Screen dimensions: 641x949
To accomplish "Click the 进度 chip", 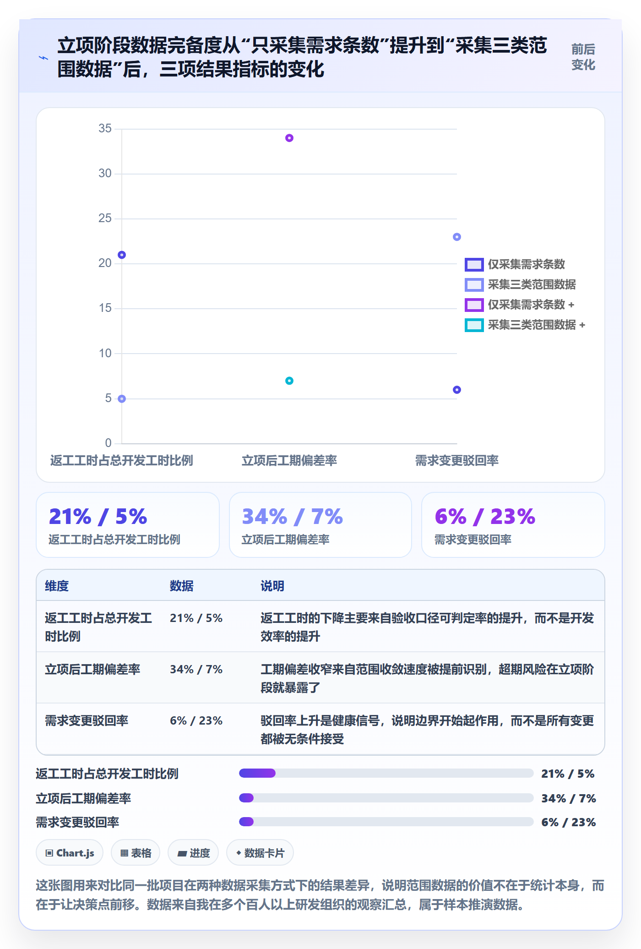I will tap(193, 853).
